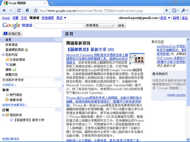Click the browser Forward arrow

11,10
